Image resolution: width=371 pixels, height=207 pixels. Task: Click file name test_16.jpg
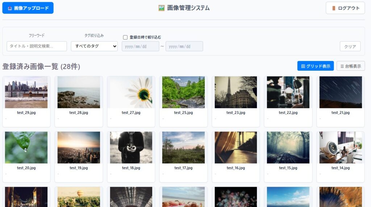point(236,168)
